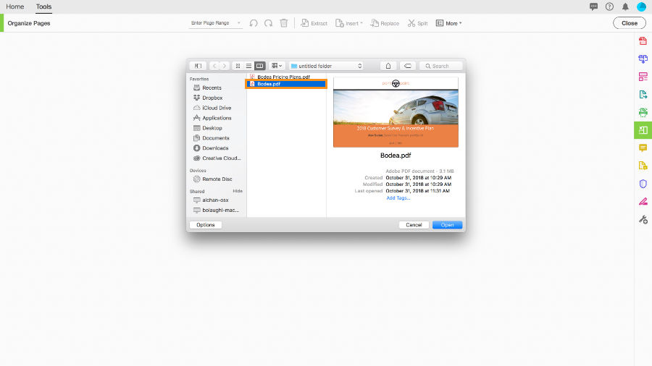
Task: Close the Organize Pages tool
Action: (629, 23)
